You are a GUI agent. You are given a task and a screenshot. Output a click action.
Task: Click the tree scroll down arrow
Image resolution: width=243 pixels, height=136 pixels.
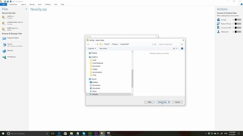(x=133, y=95)
